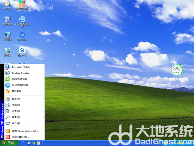This screenshot has height=146, width=194.
Task: Click the 文档 documents icon in start menu
Action: point(7,105)
